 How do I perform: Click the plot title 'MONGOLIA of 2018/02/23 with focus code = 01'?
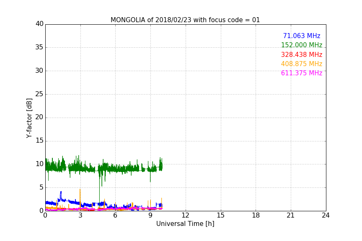click(x=185, y=20)
